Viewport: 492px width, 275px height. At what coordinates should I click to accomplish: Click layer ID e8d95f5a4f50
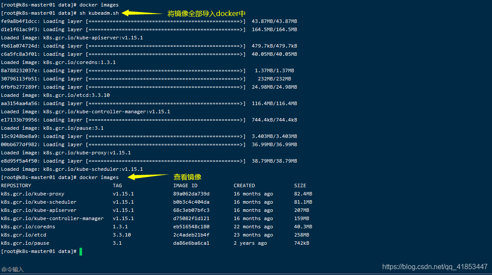(19, 161)
